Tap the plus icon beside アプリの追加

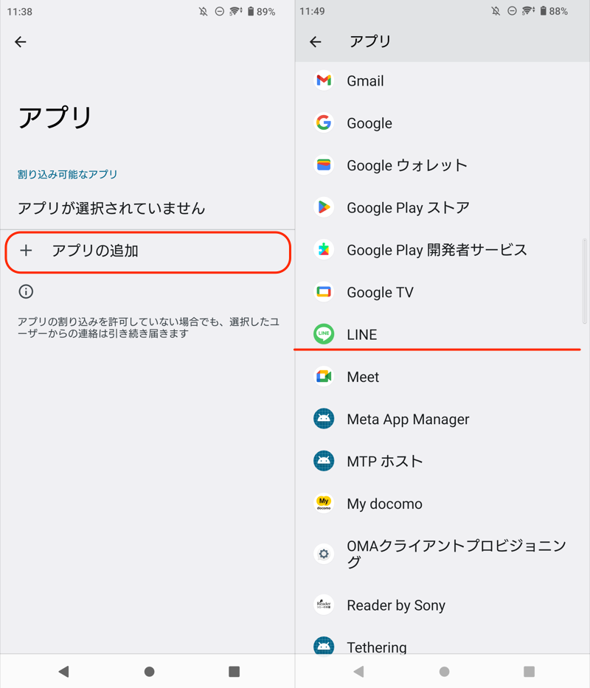(x=26, y=251)
